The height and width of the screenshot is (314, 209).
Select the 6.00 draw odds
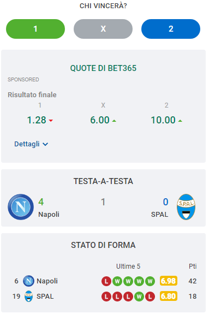click(103, 120)
